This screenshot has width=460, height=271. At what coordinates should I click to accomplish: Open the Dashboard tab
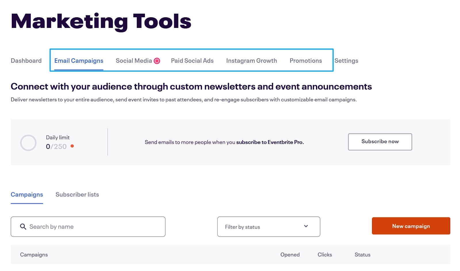26,61
